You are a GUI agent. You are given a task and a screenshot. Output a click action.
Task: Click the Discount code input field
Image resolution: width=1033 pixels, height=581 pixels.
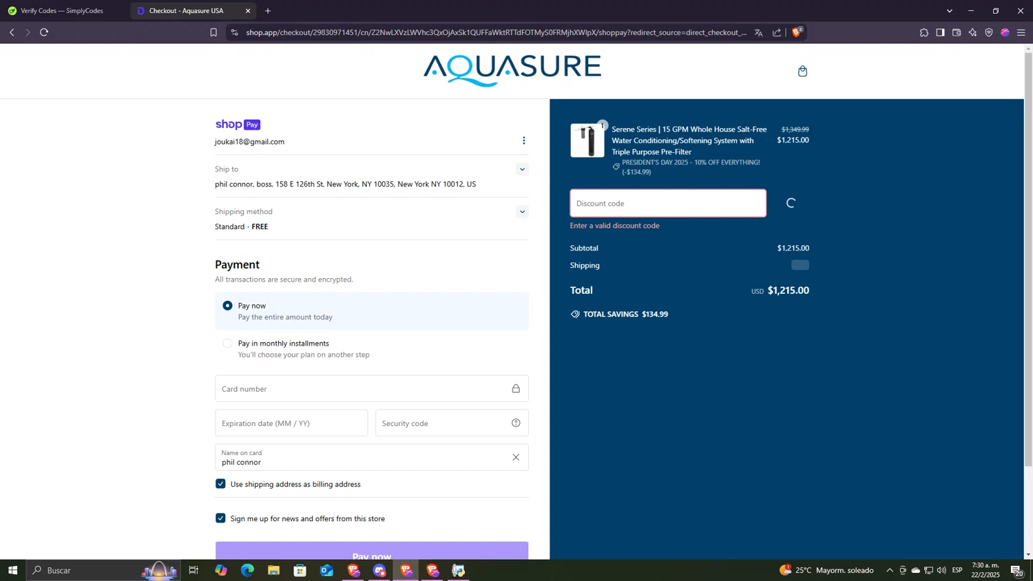point(668,203)
